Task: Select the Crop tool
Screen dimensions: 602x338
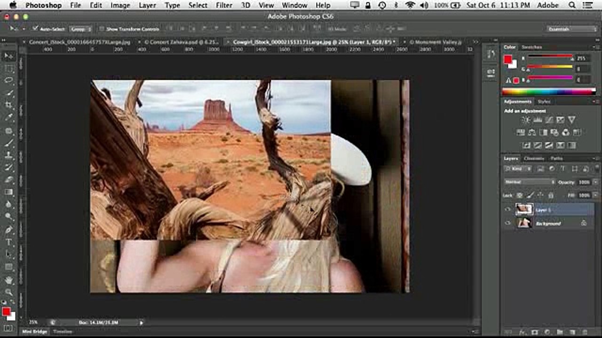Action: tap(9, 105)
